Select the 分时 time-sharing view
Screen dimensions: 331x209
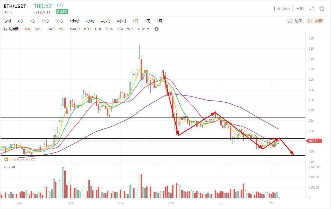(7, 21)
